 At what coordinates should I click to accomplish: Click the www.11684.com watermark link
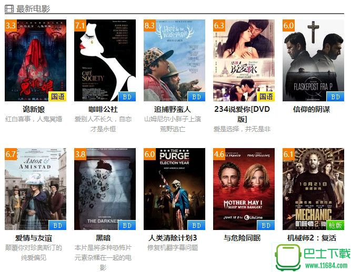pyautogui.click(x=326, y=266)
